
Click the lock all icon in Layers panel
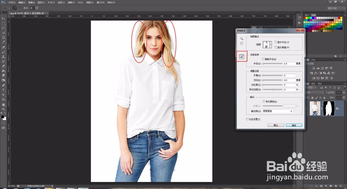[x=324, y=98]
